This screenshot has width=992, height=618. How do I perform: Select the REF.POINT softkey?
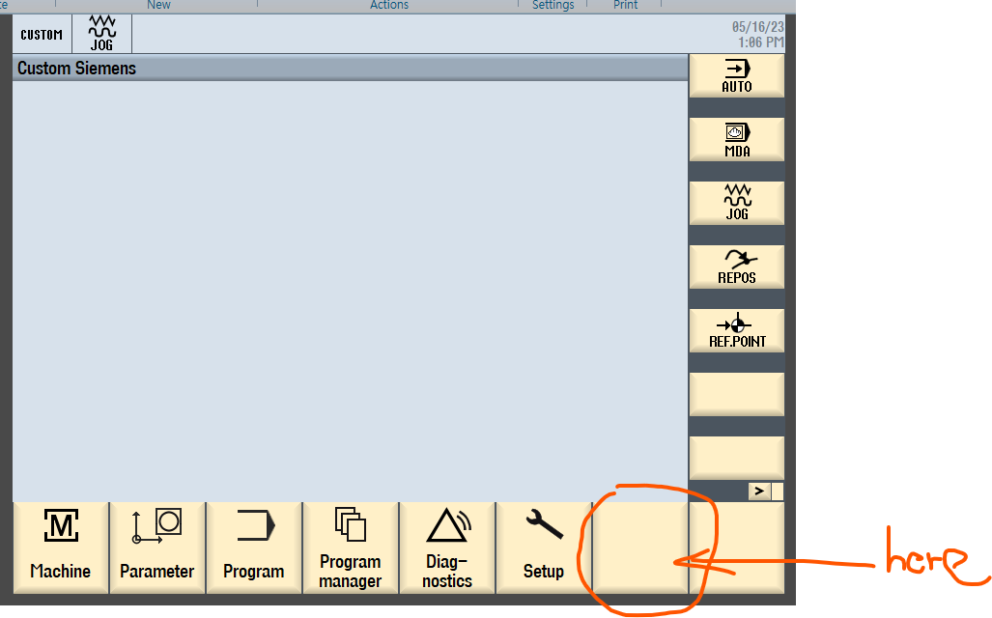[736, 331]
